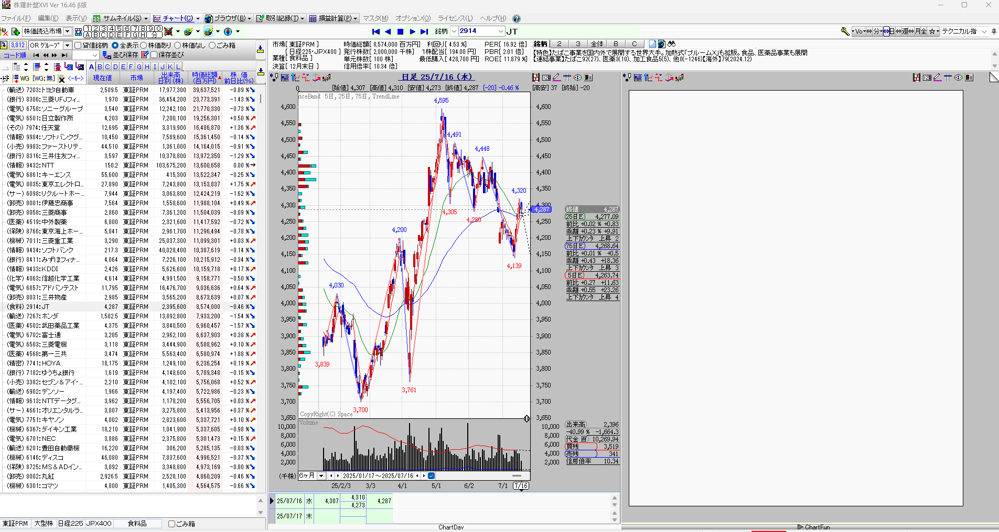Click the crossed-flags icon in top toolbar
999x532 pixels.
[x=168, y=31]
